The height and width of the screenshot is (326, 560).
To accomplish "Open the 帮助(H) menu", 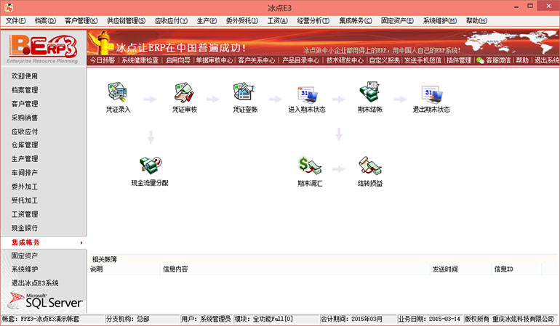I will point(476,20).
